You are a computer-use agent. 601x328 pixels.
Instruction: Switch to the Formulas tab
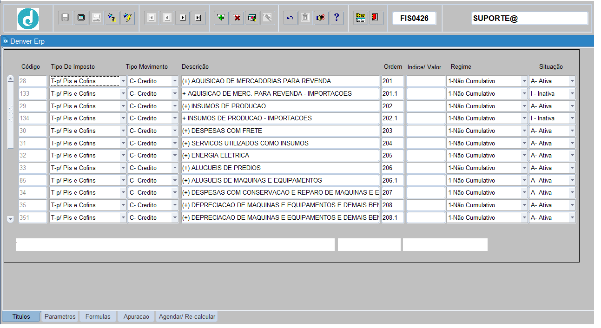98,316
